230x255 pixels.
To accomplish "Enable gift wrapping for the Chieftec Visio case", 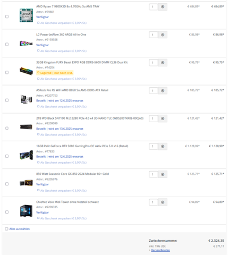I will coord(38,218).
